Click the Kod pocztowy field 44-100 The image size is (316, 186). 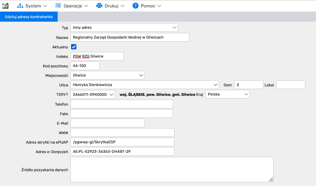click(85, 66)
